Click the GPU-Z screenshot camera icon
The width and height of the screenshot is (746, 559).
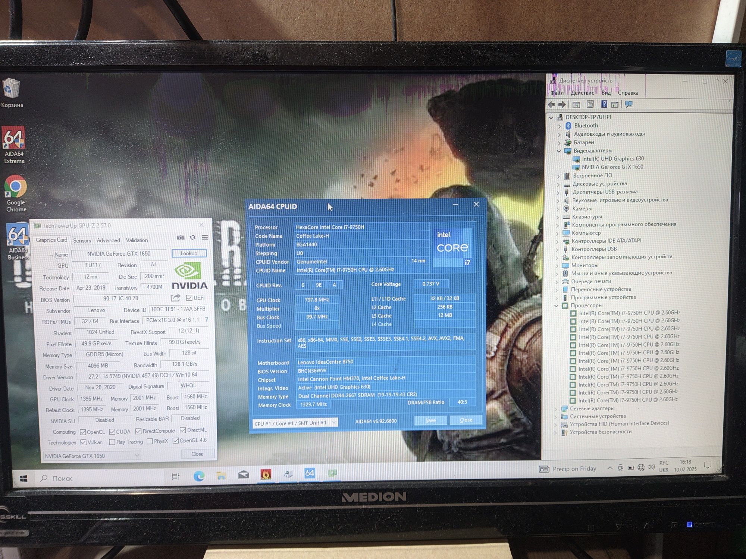pos(181,237)
